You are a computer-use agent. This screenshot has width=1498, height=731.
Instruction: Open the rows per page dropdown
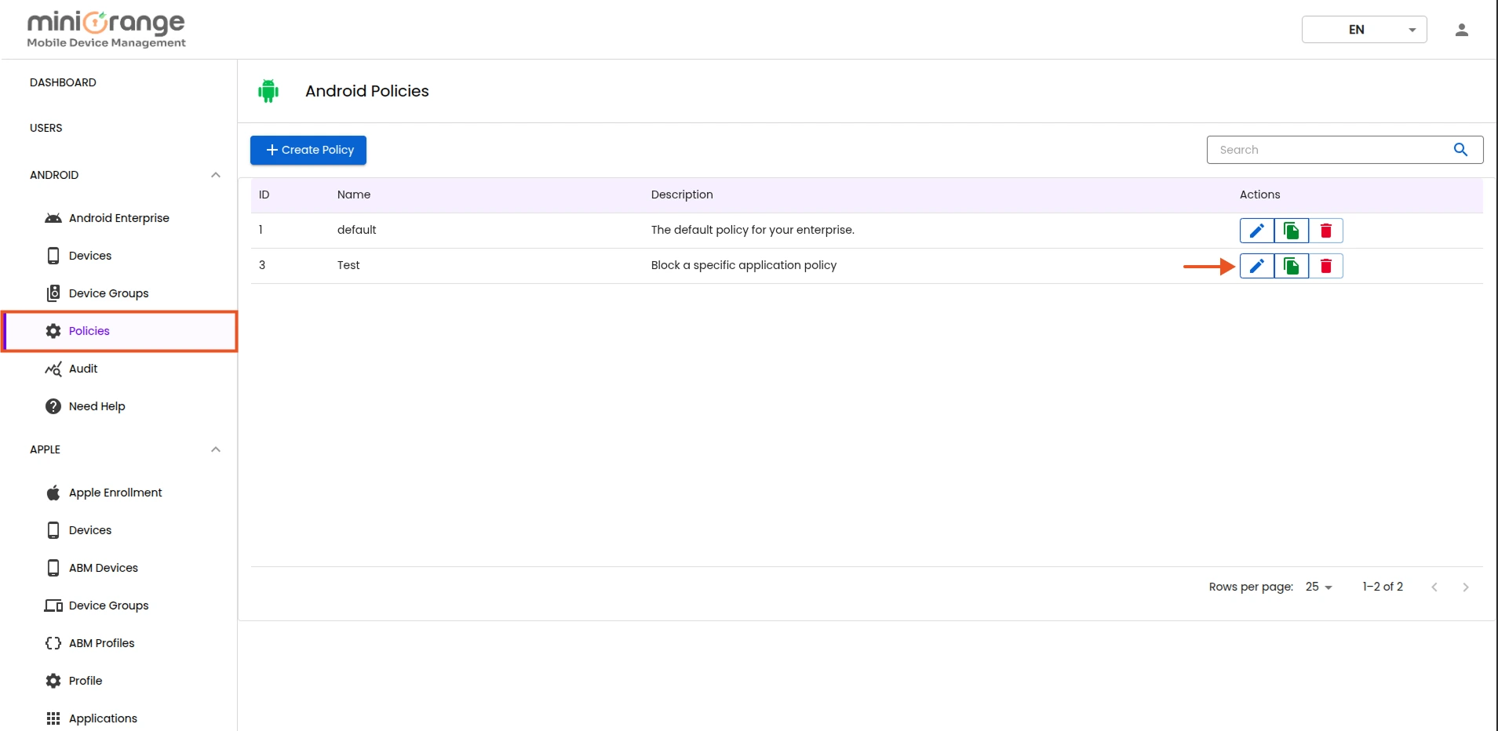pos(1317,587)
